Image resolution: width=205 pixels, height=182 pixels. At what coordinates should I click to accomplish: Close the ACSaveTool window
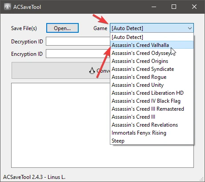pos(194,7)
